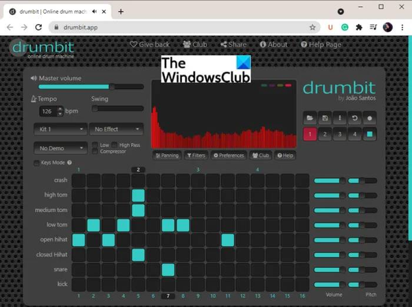Open the No Effect dropdown

point(117,129)
